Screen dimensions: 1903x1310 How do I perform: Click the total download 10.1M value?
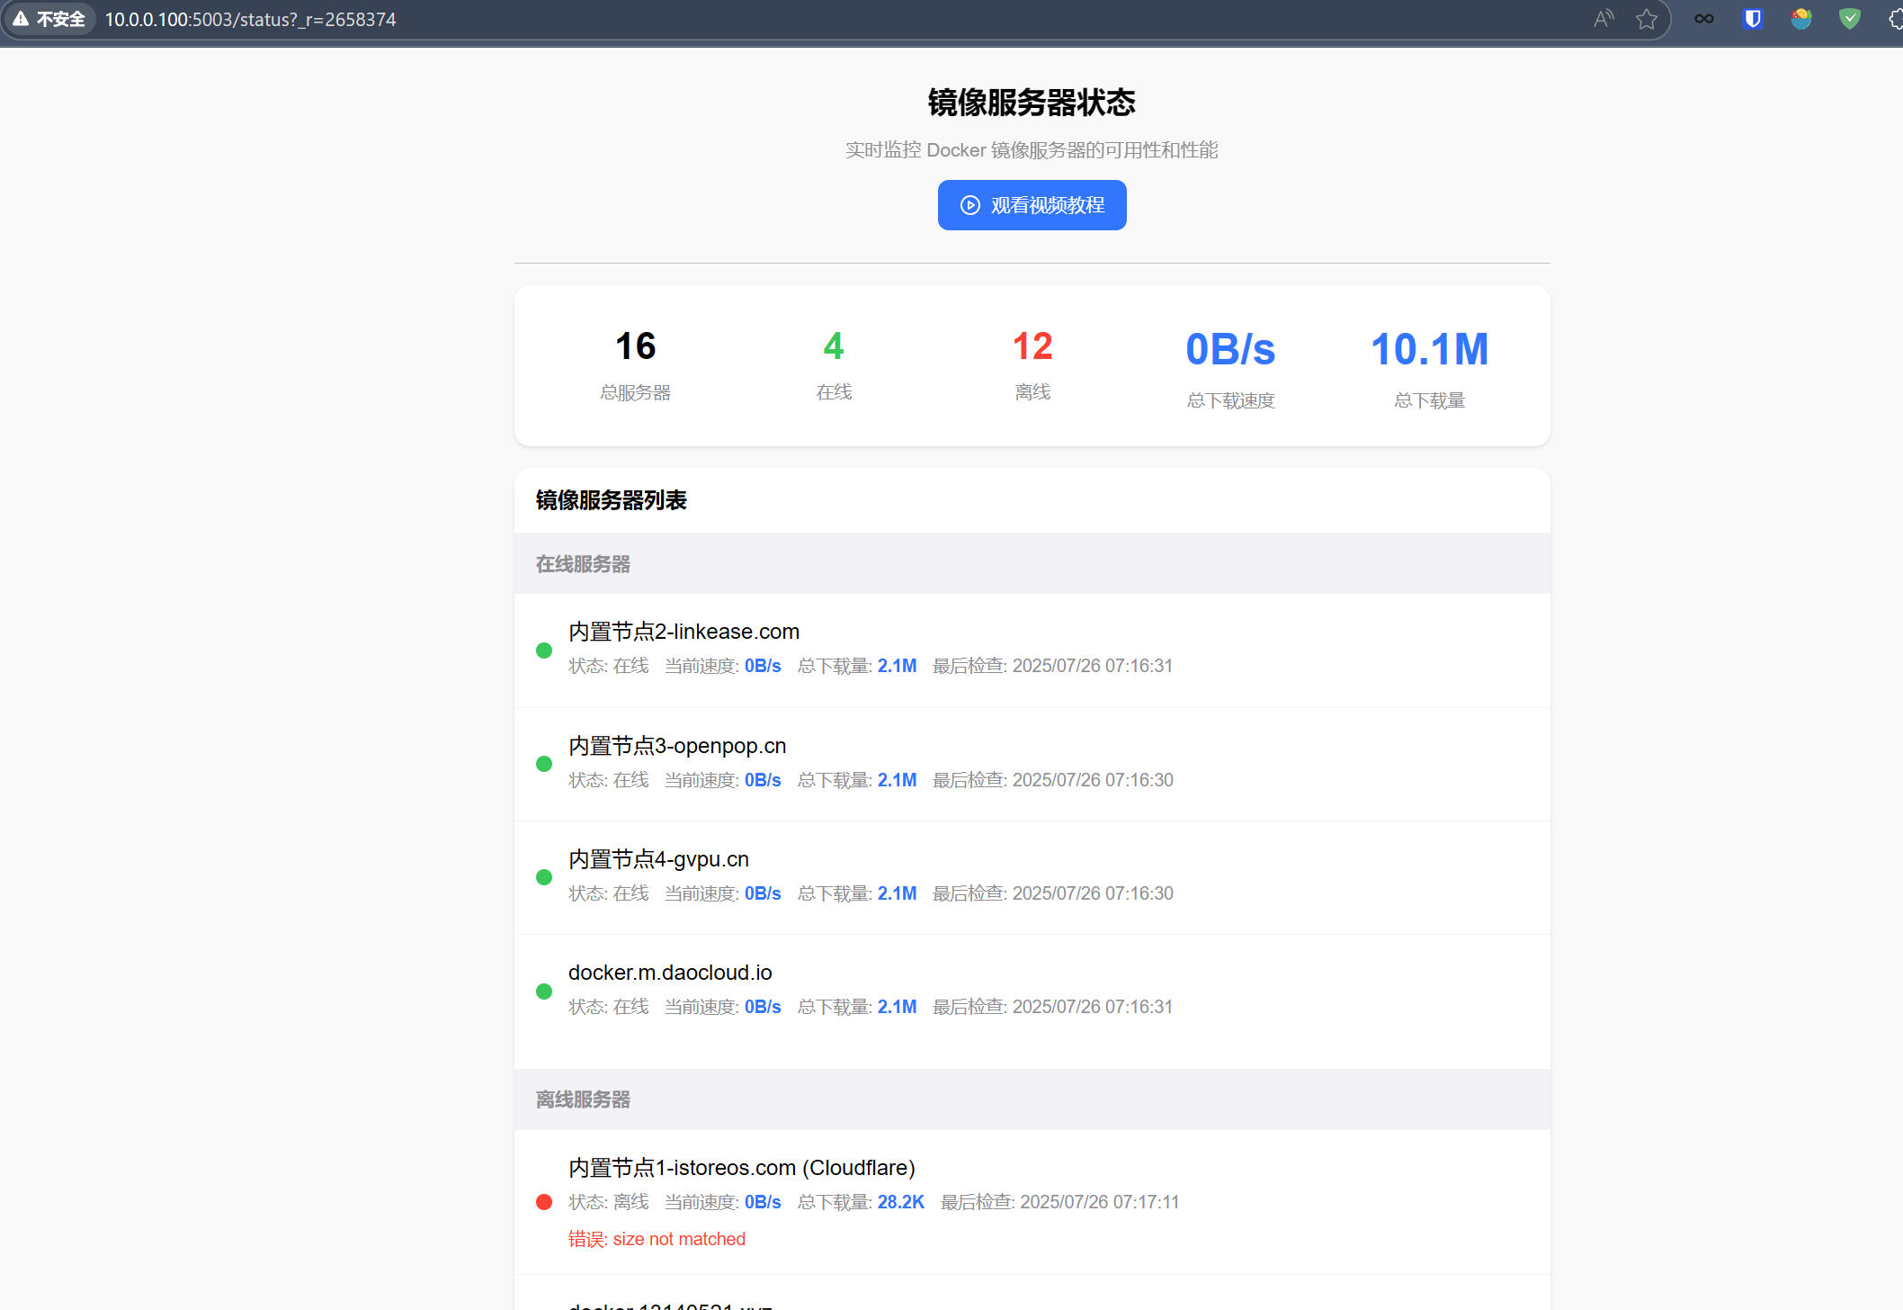coord(1429,350)
